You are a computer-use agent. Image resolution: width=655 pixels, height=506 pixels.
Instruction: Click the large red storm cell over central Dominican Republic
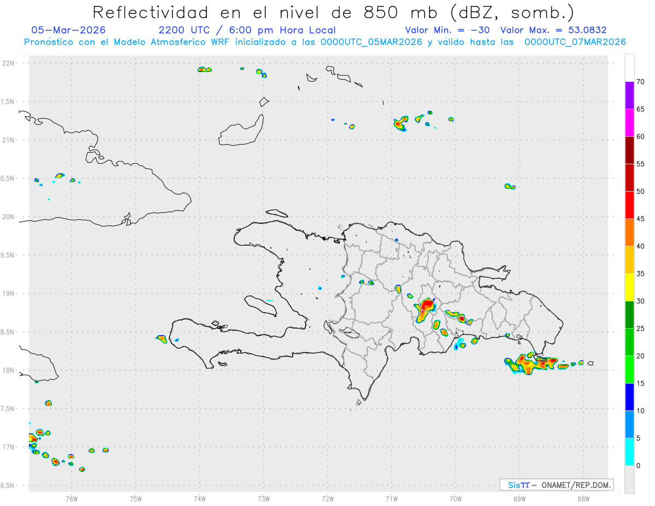pyautogui.click(x=424, y=311)
